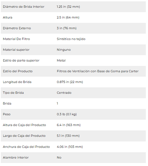The height and width of the screenshot is (166, 148).
Task: Select the Anchura de Caja del Producto label
Action: click(x=26, y=147)
